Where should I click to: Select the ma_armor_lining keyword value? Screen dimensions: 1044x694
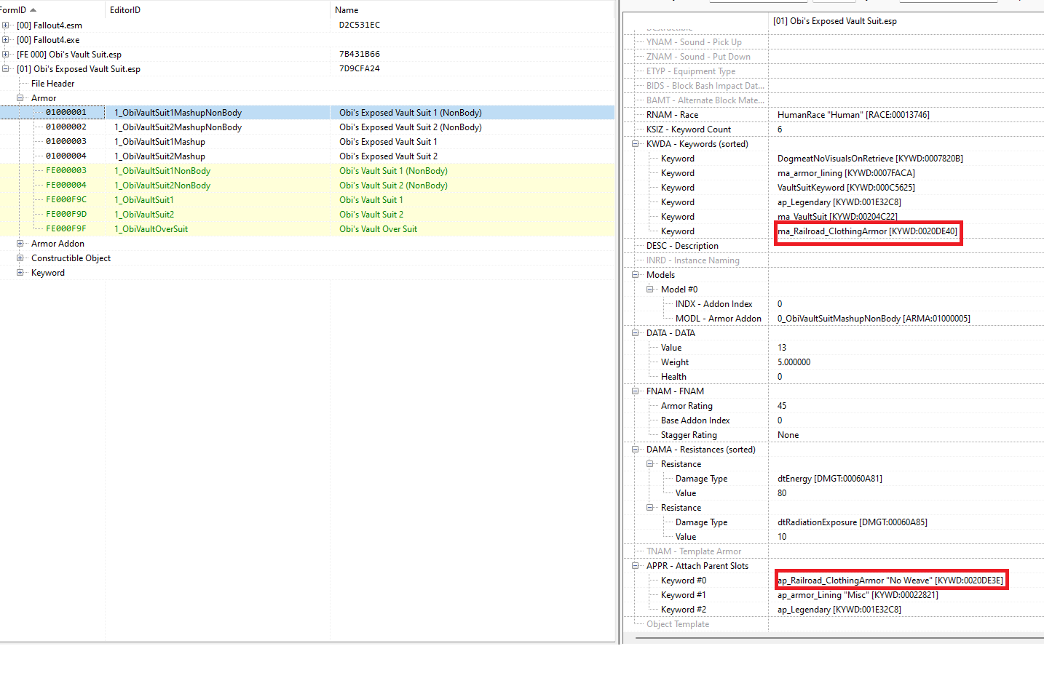(846, 173)
